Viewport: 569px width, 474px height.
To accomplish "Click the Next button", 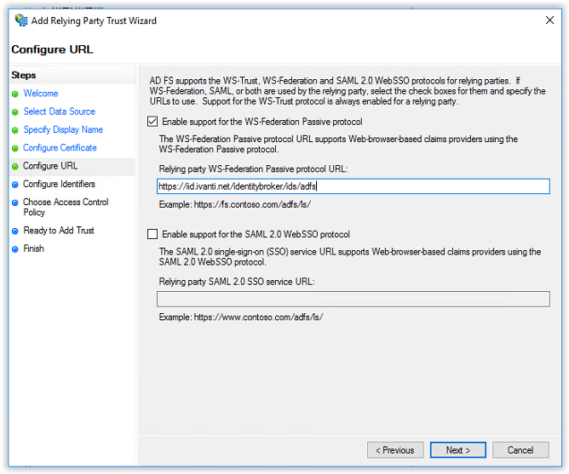I will [x=458, y=450].
